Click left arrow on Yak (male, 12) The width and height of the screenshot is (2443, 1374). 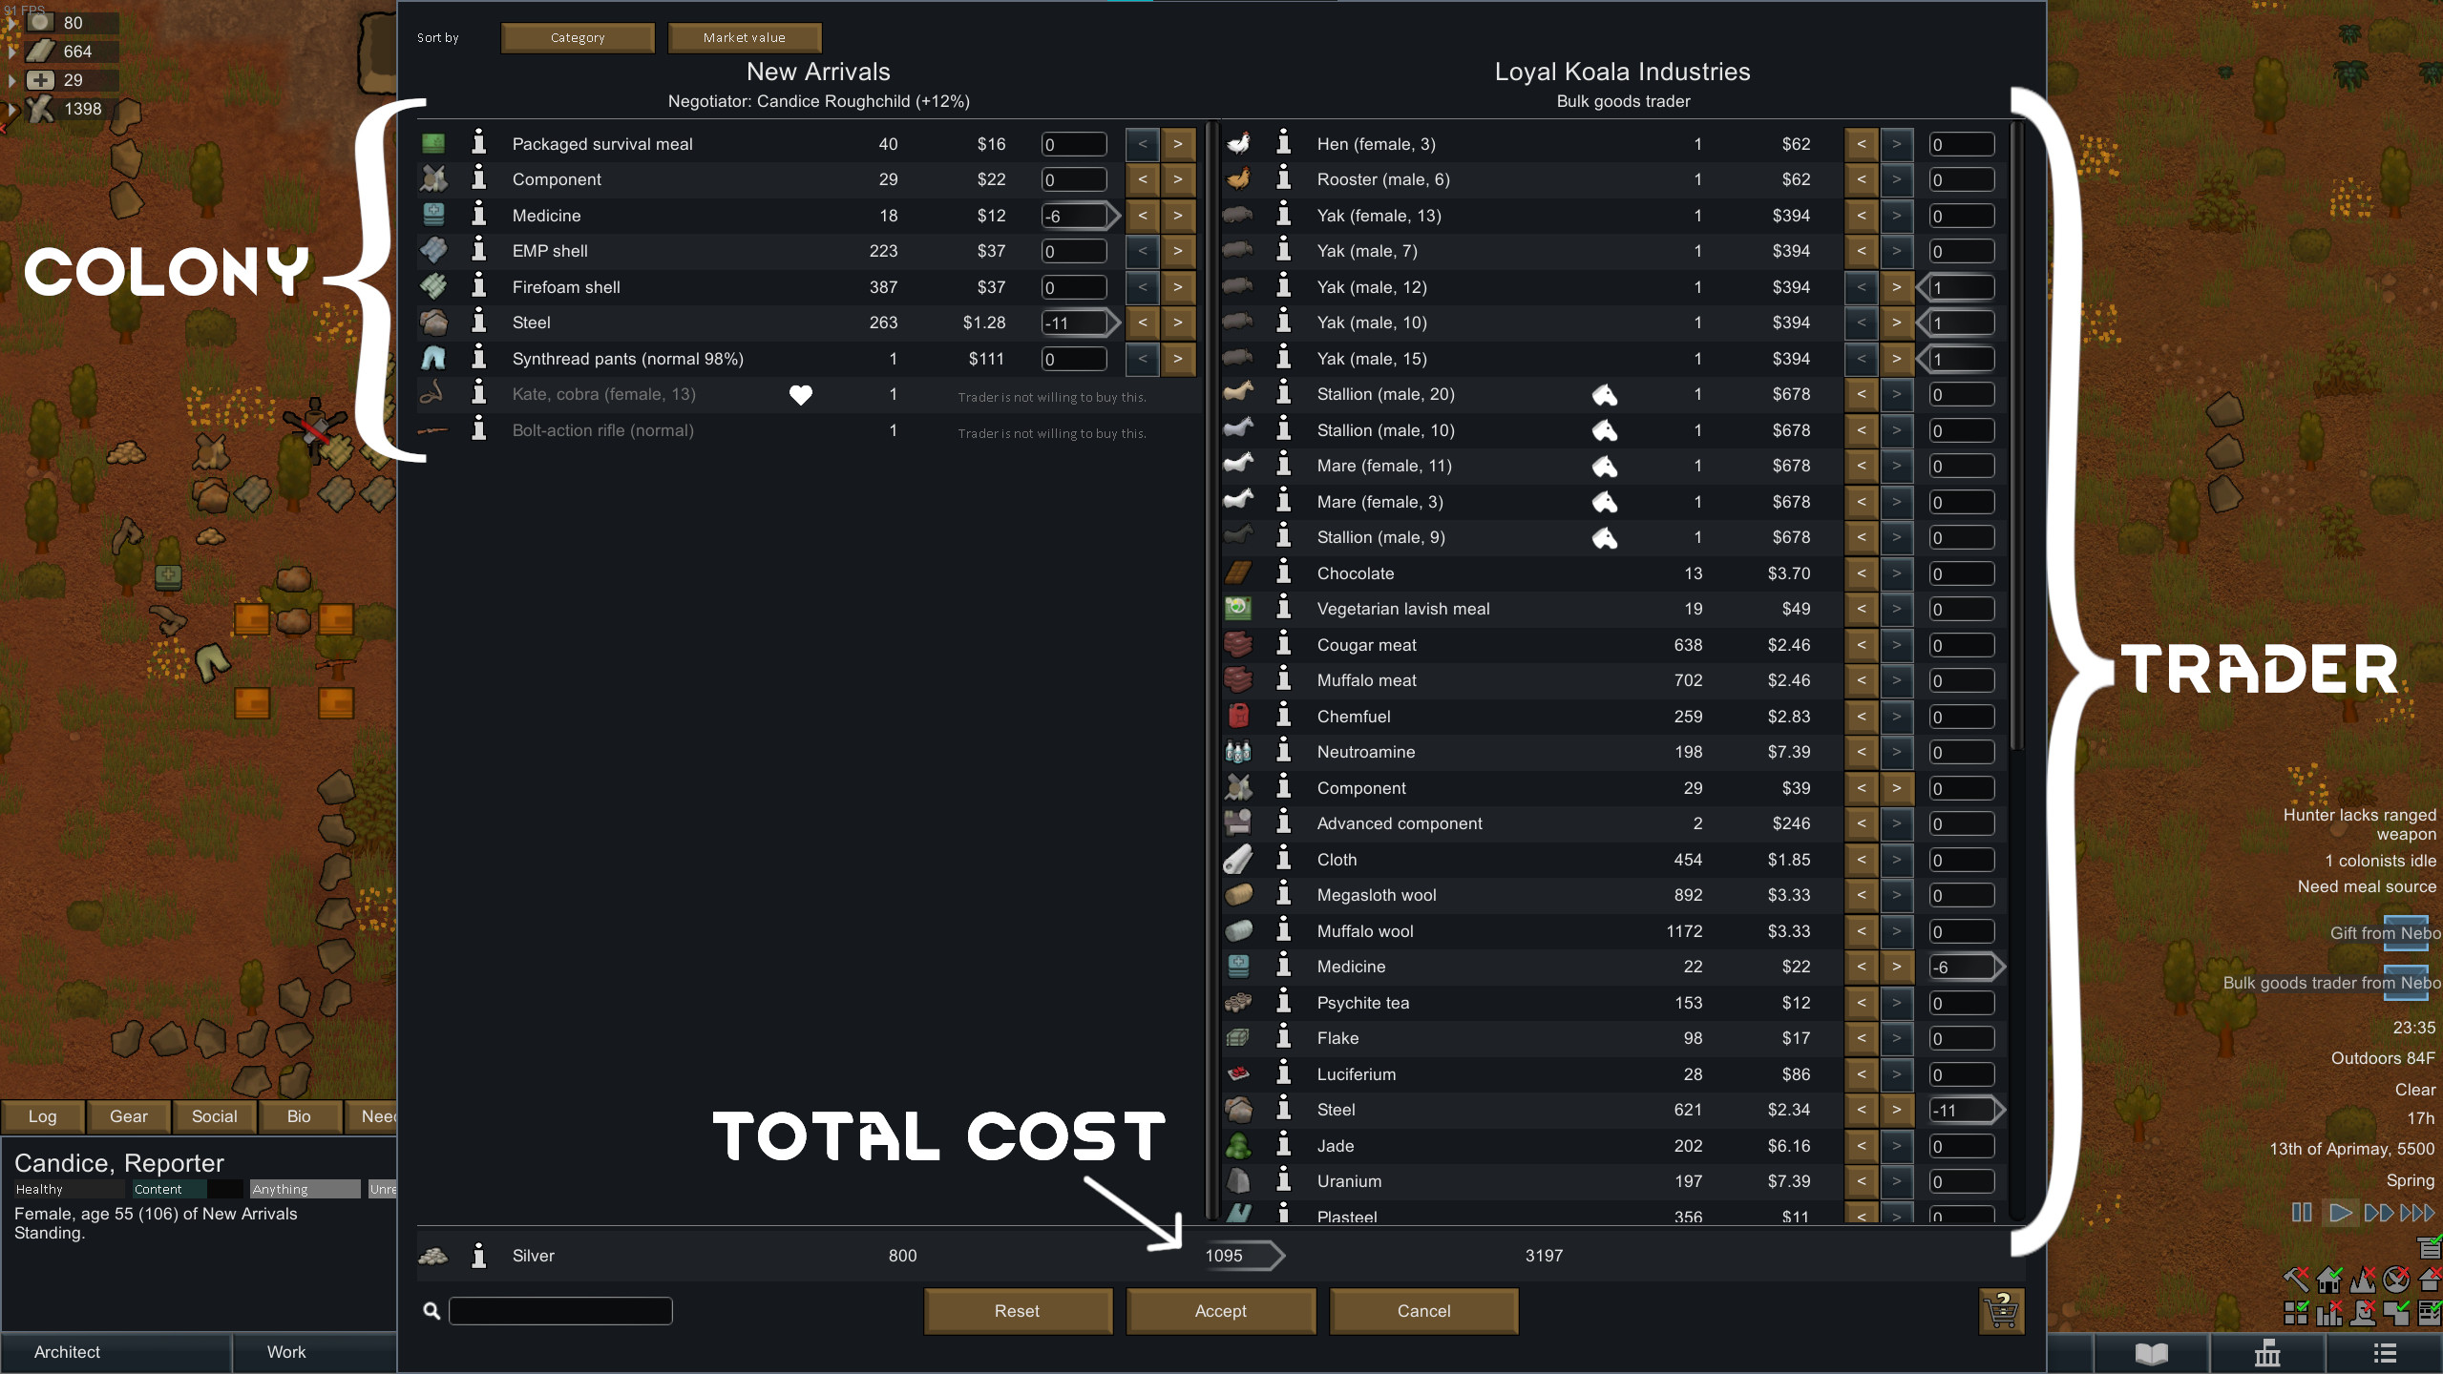pyautogui.click(x=1862, y=286)
